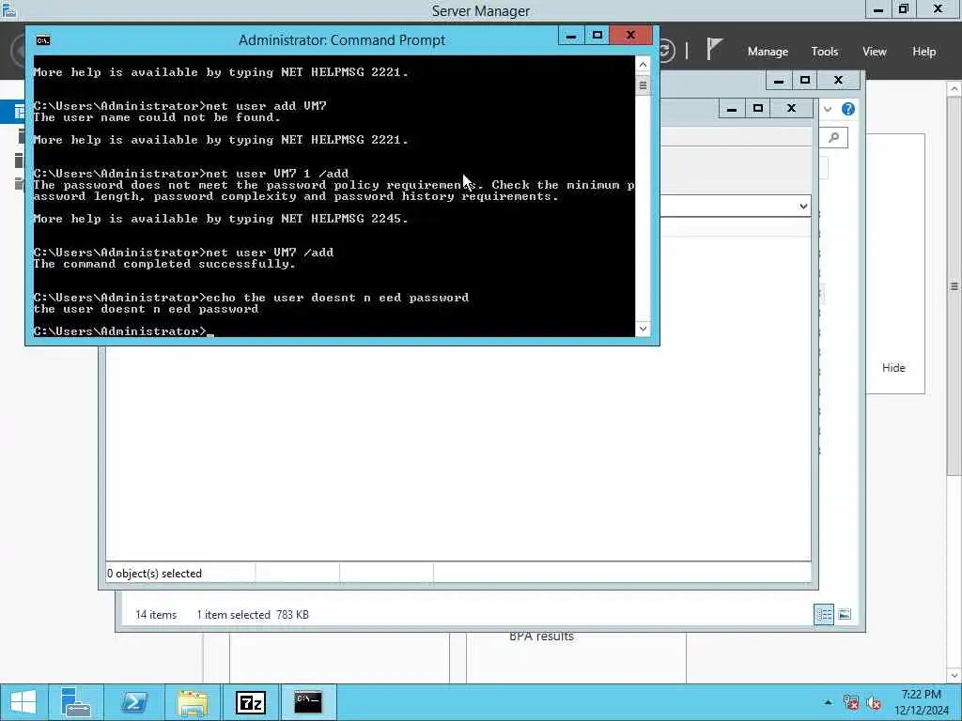Image resolution: width=962 pixels, height=721 pixels.
Task: Switch to large icons view in Explorer
Action: pos(845,614)
